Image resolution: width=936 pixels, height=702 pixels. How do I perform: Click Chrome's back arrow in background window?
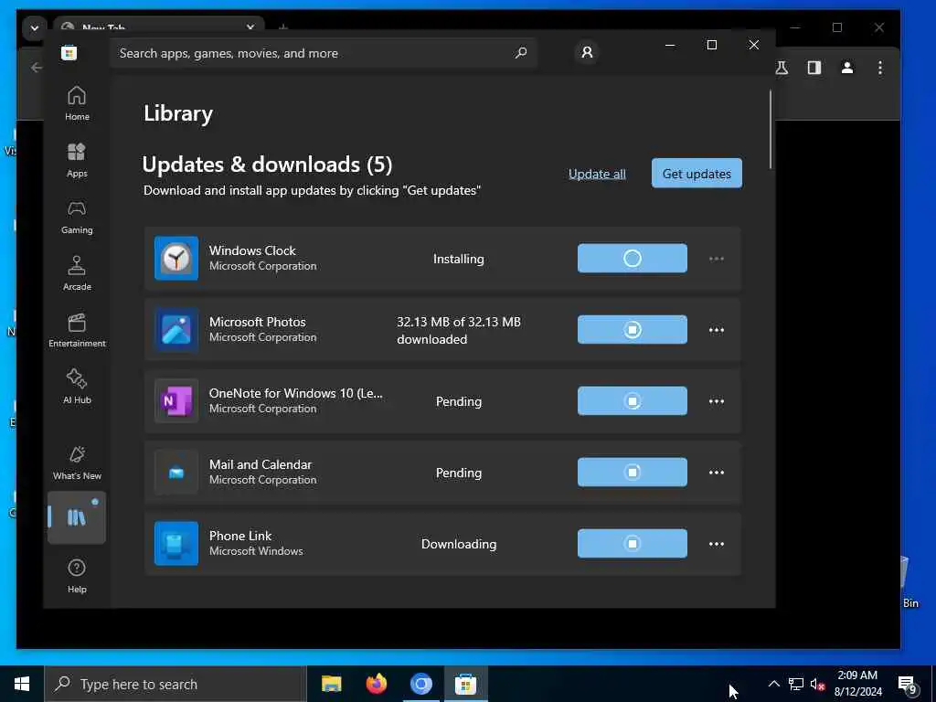pyautogui.click(x=37, y=68)
